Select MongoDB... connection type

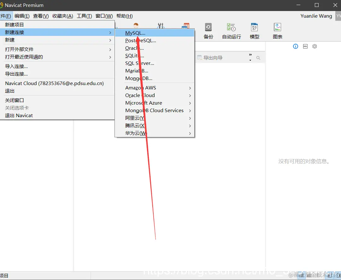[x=155, y=78]
